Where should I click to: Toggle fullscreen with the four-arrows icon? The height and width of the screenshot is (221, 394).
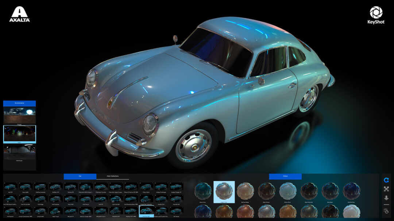click(x=386, y=189)
